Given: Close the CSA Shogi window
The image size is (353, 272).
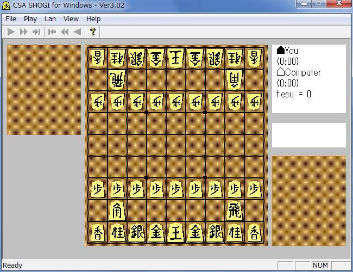Looking at the screenshot, I should (339, 3).
